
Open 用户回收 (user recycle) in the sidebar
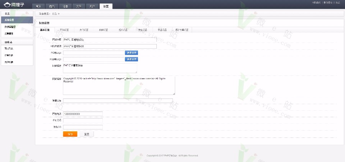pyautogui.click(x=17, y=62)
